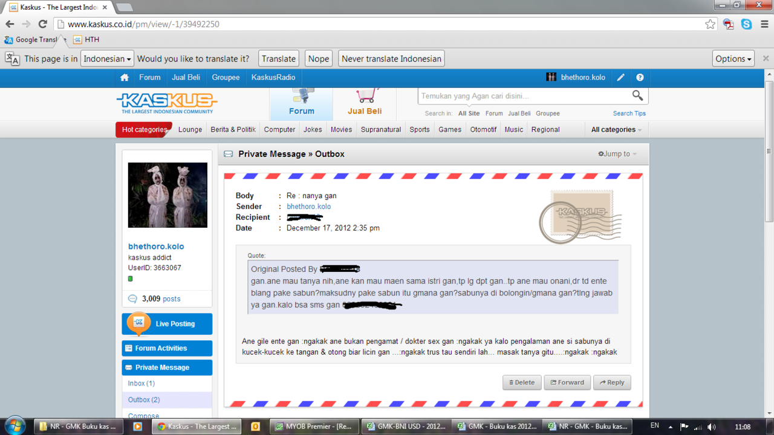774x435 pixels.
Task: Click Never translate Indonesian button
Action: pos(391,59)
